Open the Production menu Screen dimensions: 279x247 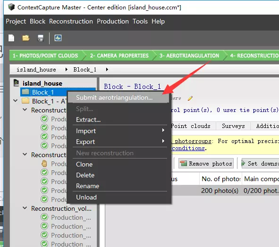[x=113, y=22]
